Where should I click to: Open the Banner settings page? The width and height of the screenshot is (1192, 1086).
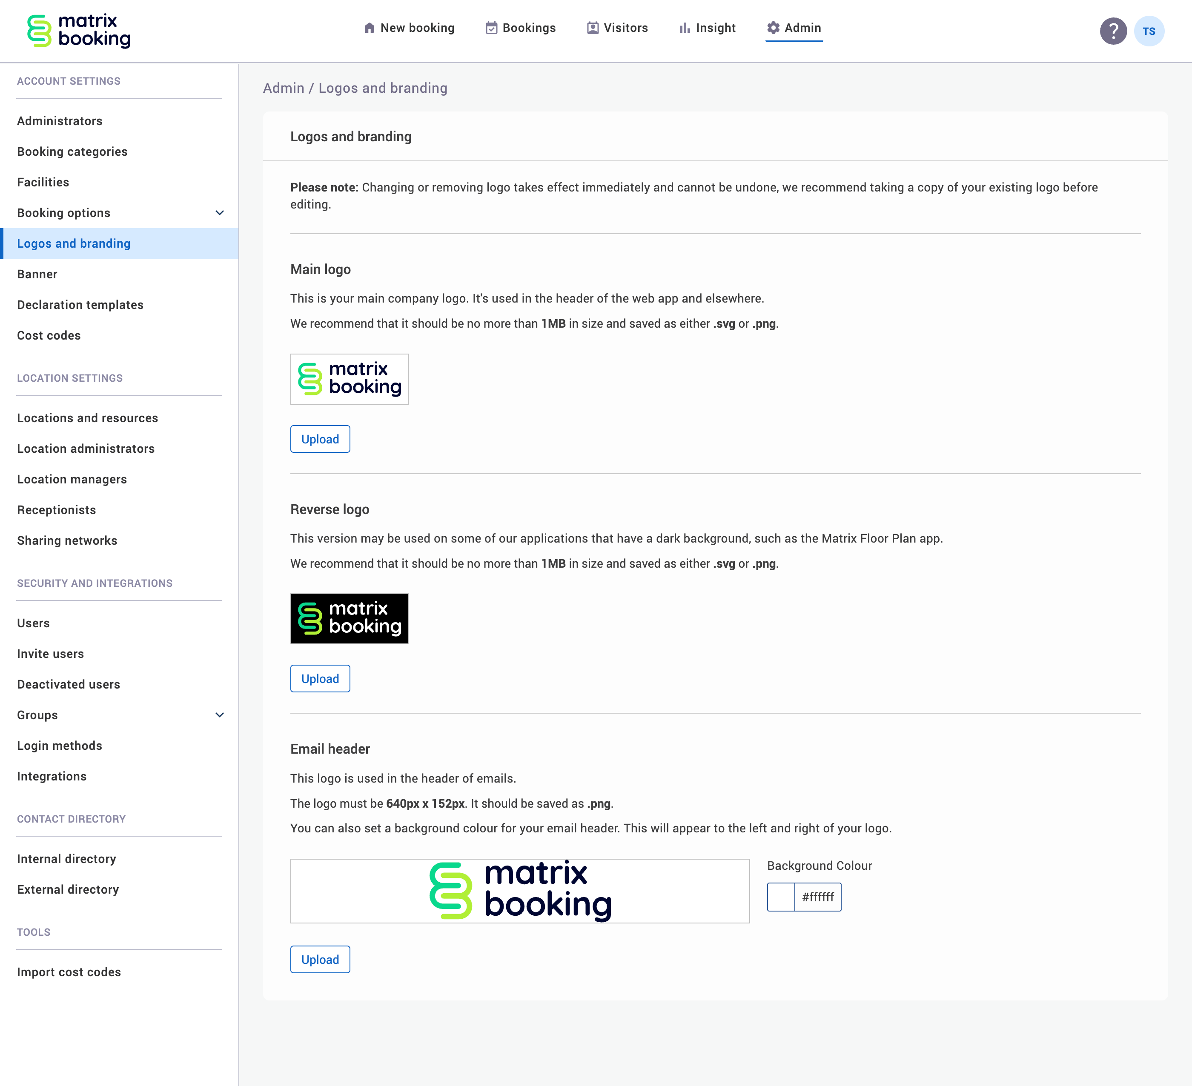point(37,274)
